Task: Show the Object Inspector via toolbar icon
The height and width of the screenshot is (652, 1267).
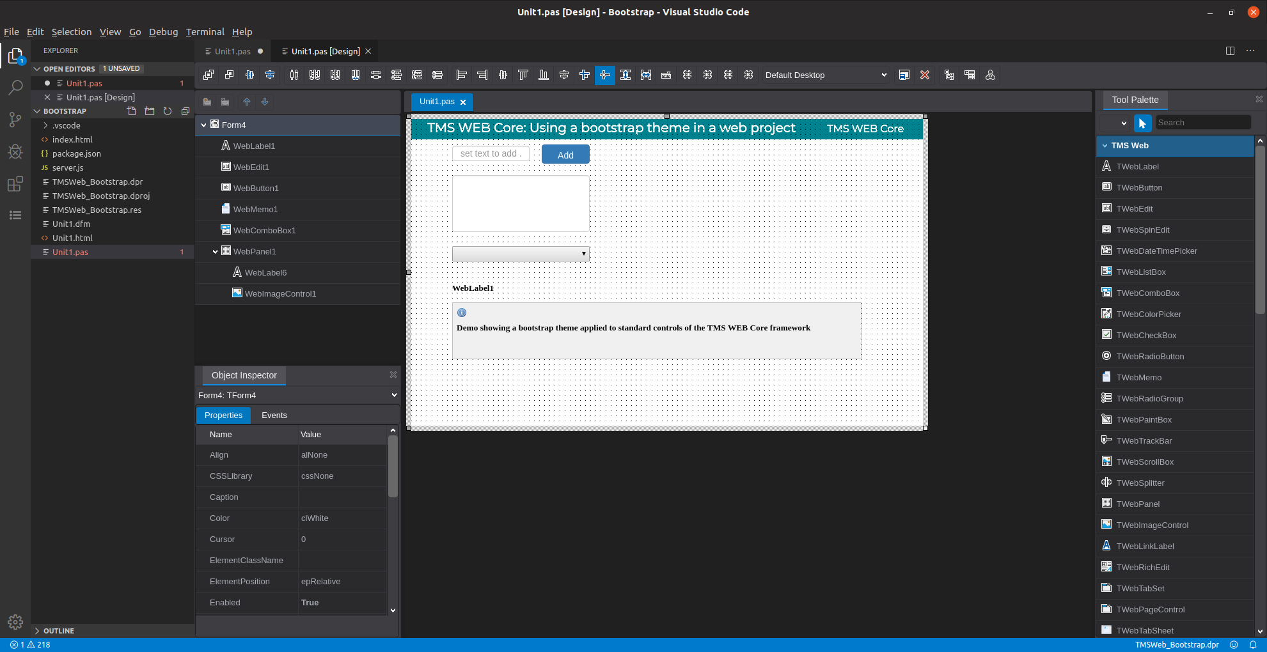Action: [x=970, y=75]
